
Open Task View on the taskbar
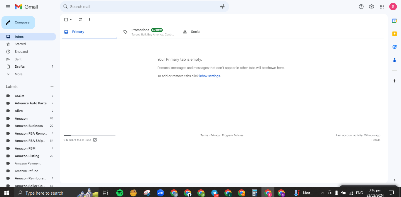click(105, 193)
